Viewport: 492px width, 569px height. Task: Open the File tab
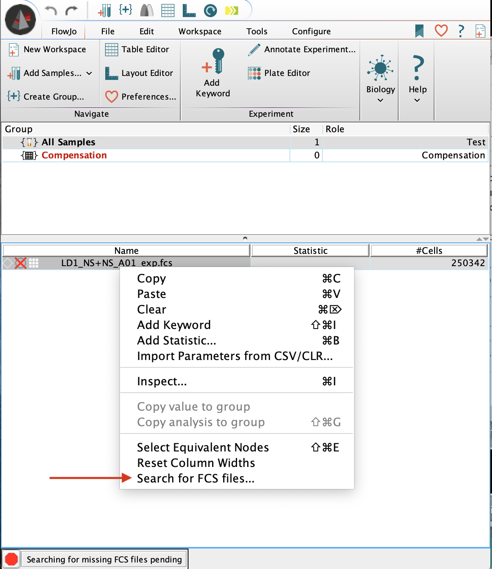pos(108,31)
